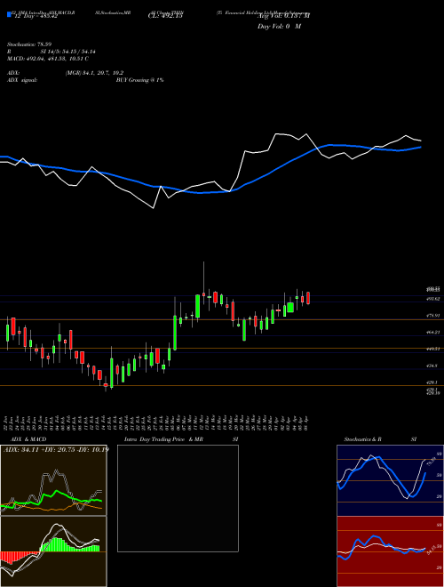Click the tall-wick candlestick at the chart peak

pyautogui.click(x=203, y=285)
